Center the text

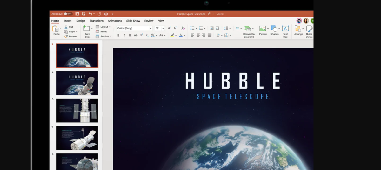tap(198, 35)
